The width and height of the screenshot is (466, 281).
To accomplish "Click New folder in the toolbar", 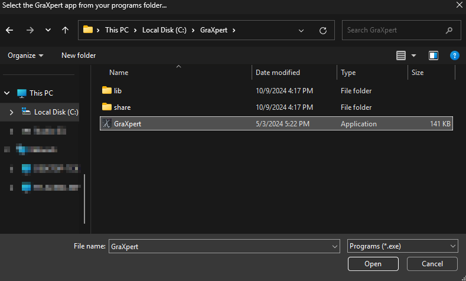I will pyautogui.click(x=79, y=55).
